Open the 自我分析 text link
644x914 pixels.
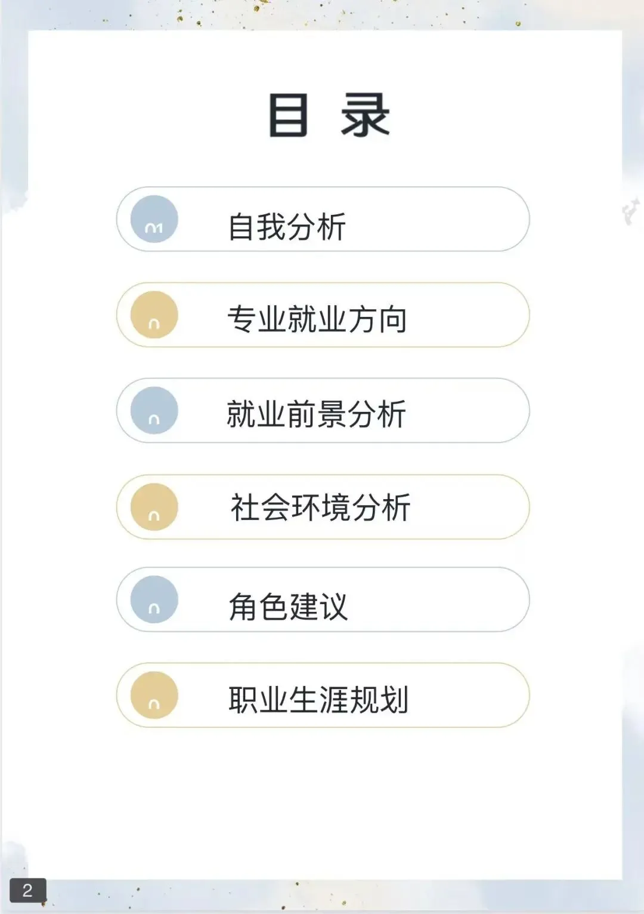(287, 227)
